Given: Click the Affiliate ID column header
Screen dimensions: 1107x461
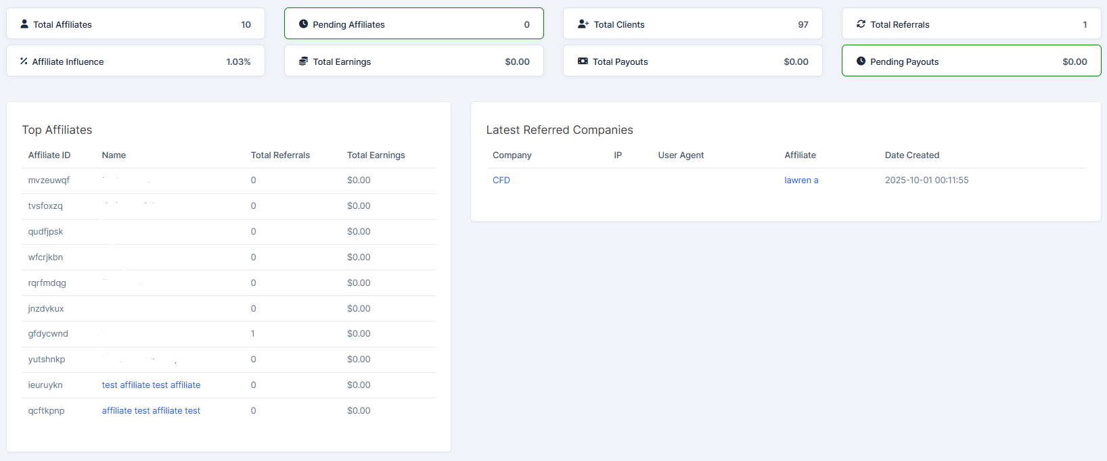Looking at the screenshot, I should (x=49, y=155).
